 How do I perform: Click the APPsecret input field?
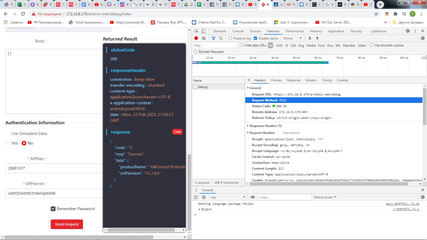(54, 193)
